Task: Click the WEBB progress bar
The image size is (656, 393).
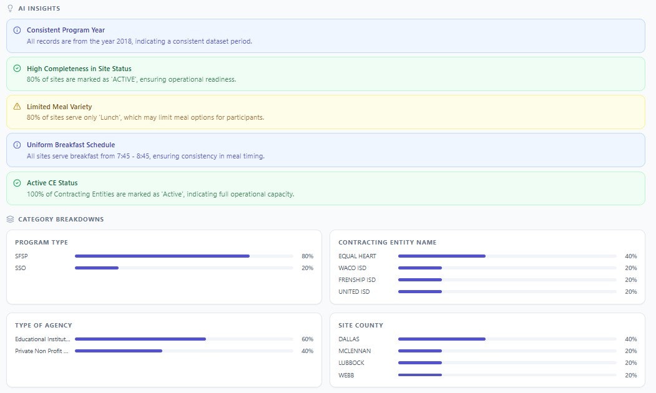Action: 507,375
